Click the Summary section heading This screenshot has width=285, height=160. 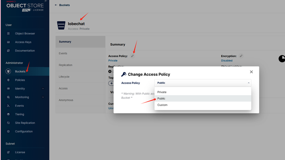[x=118, y=44]
